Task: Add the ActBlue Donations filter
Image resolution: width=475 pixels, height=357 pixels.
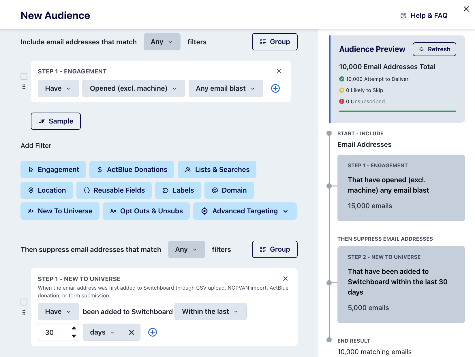Action: pos(132,170)
